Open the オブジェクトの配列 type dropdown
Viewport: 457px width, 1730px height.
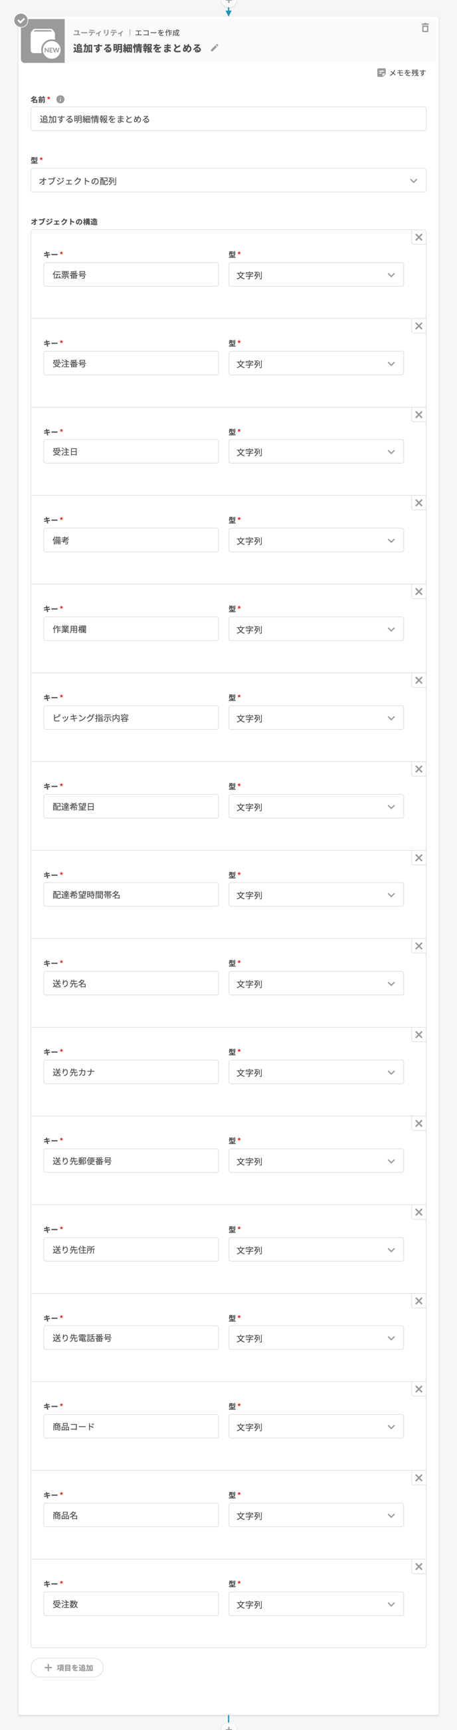pyautogui.click(x=228, y=181)
